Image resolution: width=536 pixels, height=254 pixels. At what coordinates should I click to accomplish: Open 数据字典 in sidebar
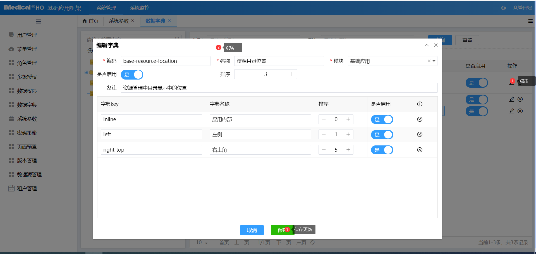coord(27,105)
